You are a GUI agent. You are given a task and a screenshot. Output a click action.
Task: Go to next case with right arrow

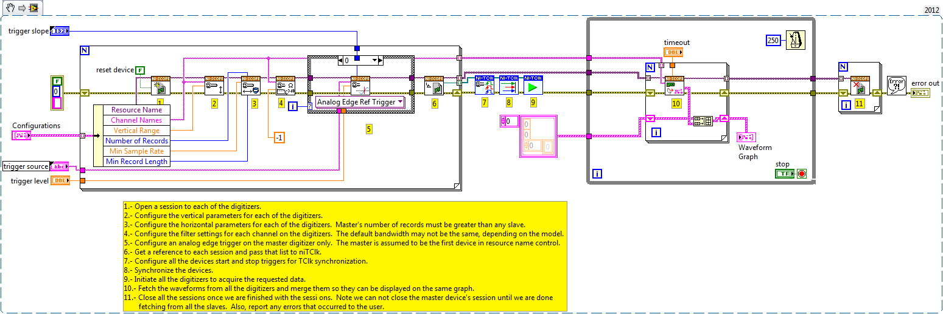[x=381, y=61]
